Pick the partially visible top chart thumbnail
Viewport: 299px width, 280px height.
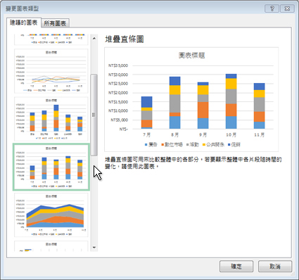point(51,39)
